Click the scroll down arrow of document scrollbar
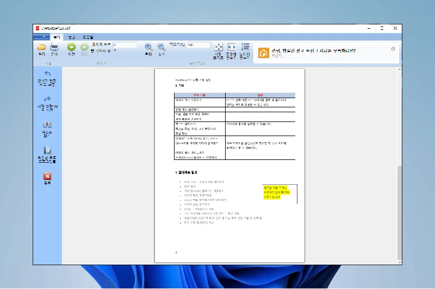The width and height of the screenshot is (435, 289). pos(400,262)
